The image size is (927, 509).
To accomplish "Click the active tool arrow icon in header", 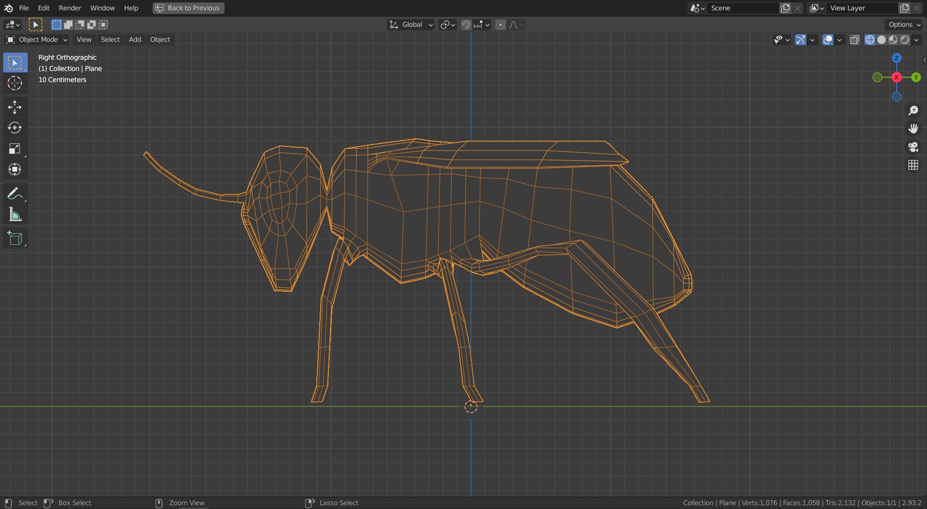I will point(35,25).
